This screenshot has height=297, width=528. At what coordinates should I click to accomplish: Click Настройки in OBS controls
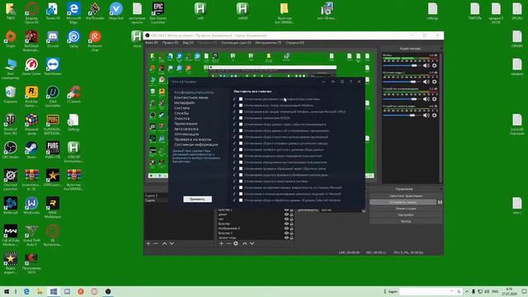pos(406,214)
